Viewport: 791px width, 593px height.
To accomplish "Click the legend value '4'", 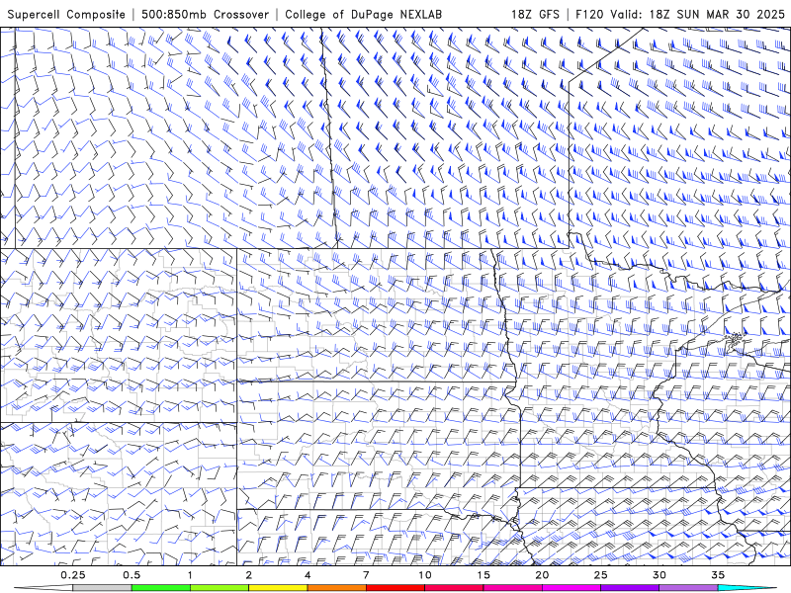I will [x=308, y=575].
